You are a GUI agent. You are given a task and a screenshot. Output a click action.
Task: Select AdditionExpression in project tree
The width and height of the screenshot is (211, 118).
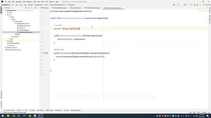[24, 26]
